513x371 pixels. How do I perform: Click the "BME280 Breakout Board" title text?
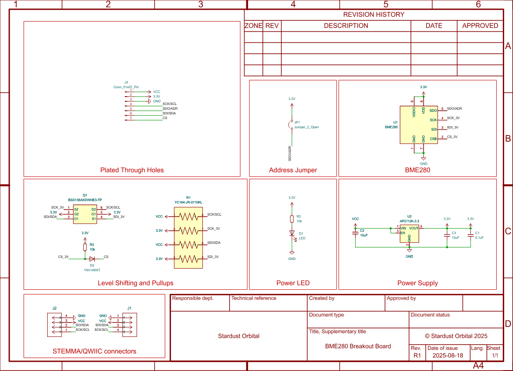coord(358,346)
